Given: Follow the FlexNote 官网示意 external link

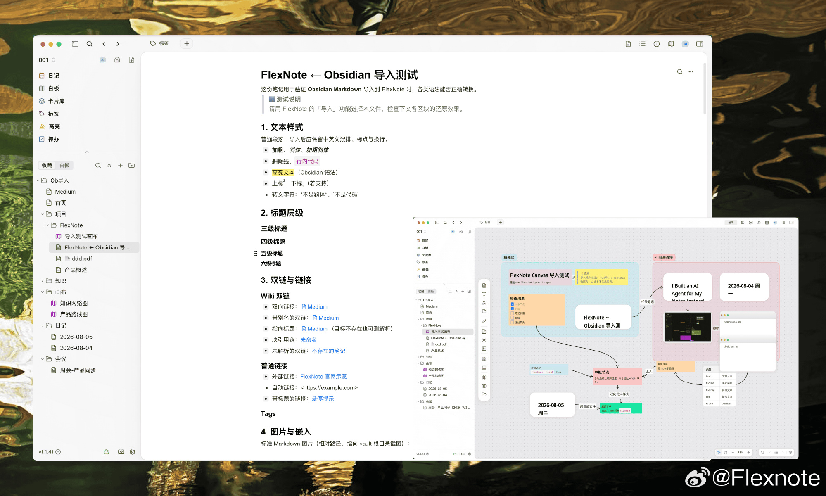Looking at the screenshot, I should [323, 377].
